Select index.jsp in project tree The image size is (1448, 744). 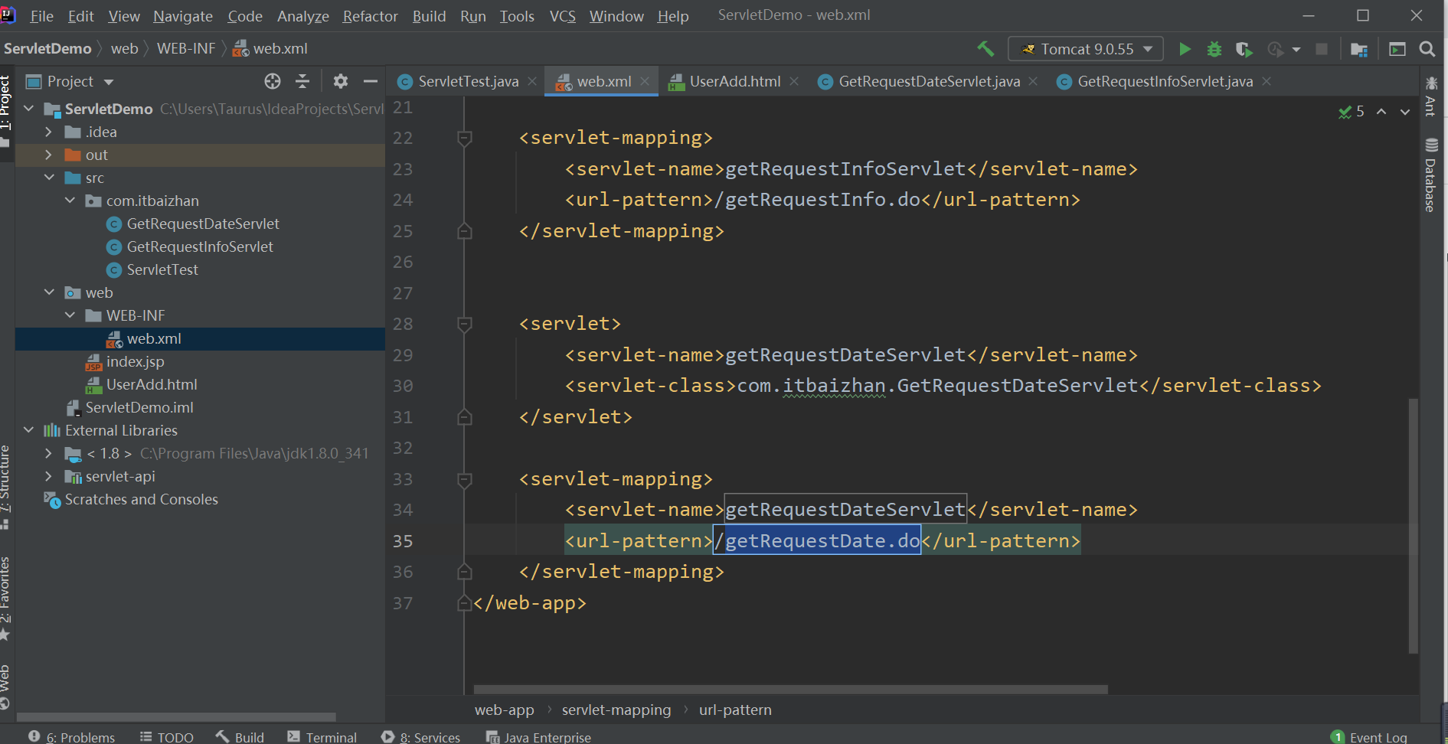[x=135, y=361]
